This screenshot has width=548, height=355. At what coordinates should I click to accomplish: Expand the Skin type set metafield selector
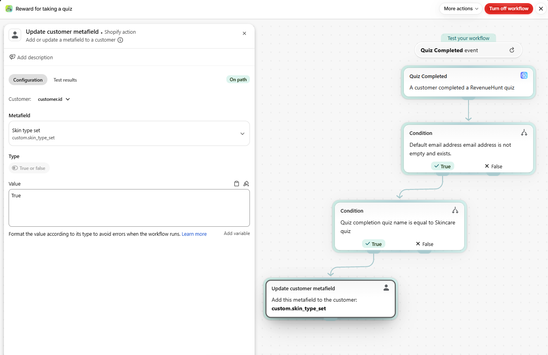pos(129,133)
